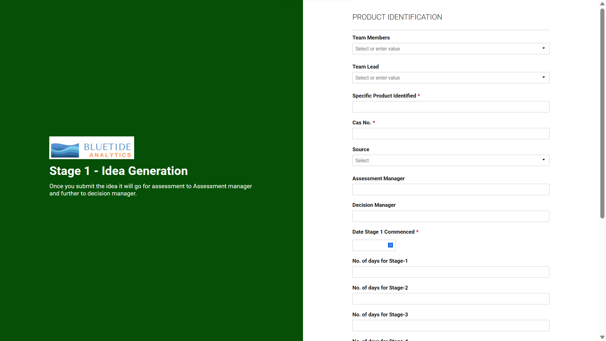Select the Assessment Manager text field
Screen dimensions: 606x341
click(x=450, y=189)
